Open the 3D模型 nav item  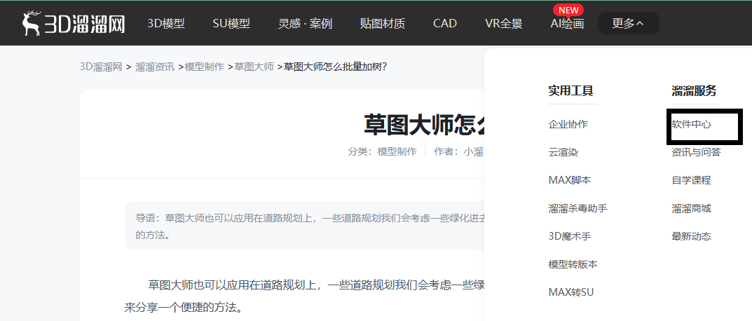166,23
